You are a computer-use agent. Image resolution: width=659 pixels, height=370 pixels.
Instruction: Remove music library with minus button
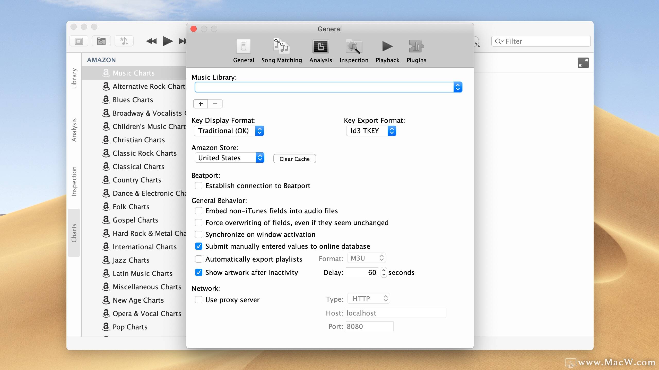[215, 104]
